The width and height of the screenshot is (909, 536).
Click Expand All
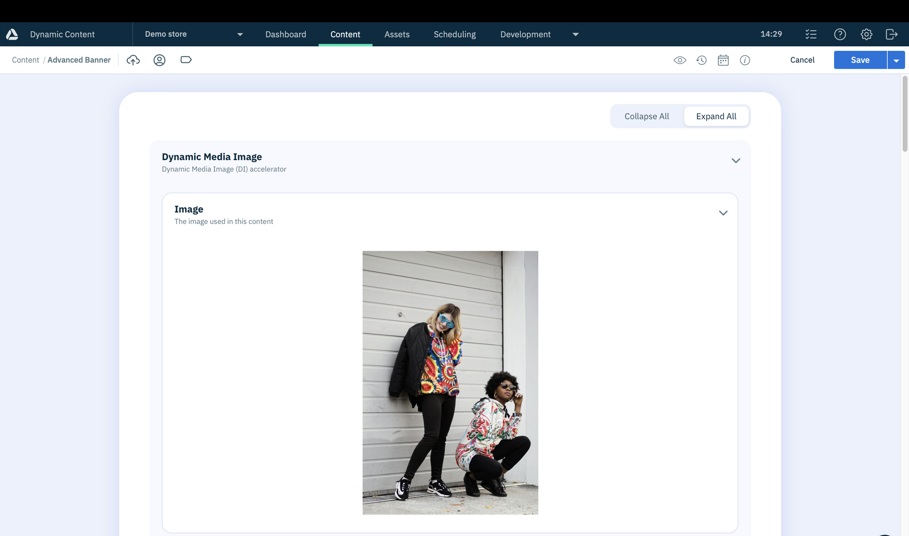pos(716,116)
